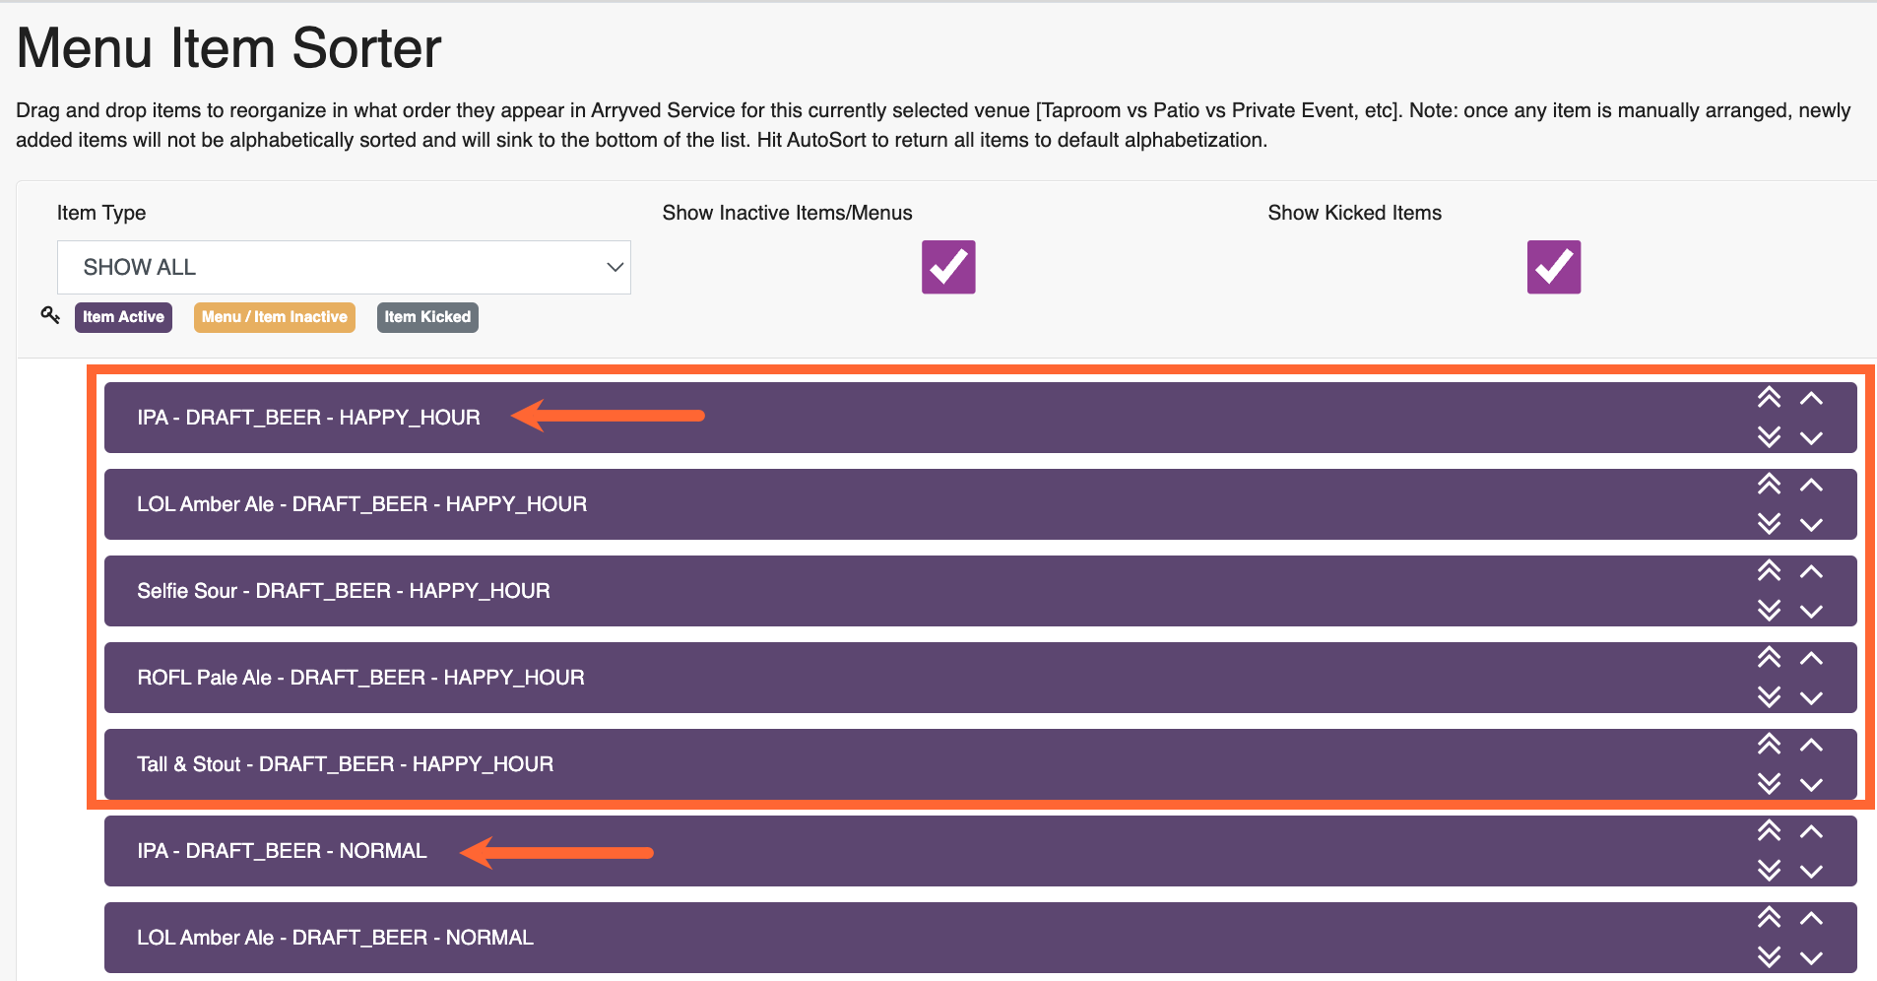1877x981 pixels.
Task: Click the key legend icon
Action: (50, 315)
